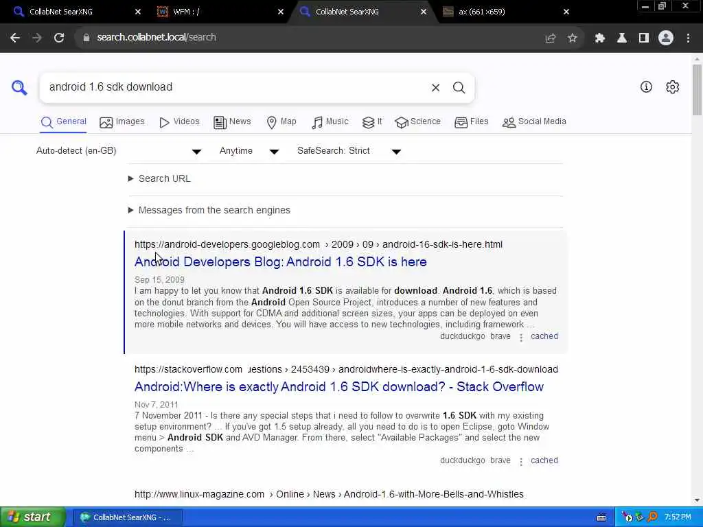Open result options dots for Stack Overflow result

[521, 462]
